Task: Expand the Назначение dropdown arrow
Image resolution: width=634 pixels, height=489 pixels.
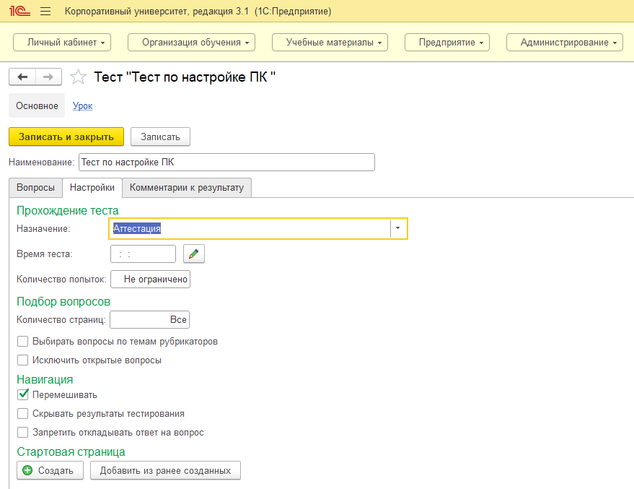Action: (x=398, y=228)
